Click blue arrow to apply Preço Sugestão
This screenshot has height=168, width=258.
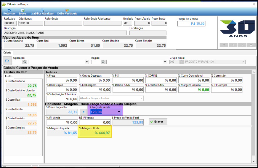pyautogui.click(x=84, y=112)
